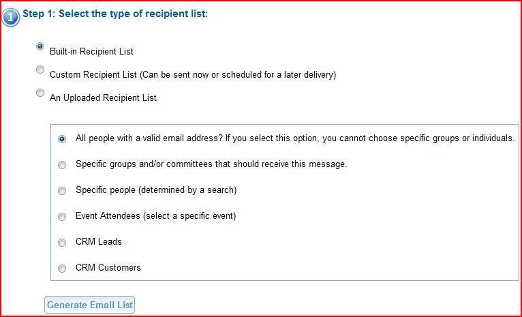Click the Step 1 heading text

(x=115, y=13)
